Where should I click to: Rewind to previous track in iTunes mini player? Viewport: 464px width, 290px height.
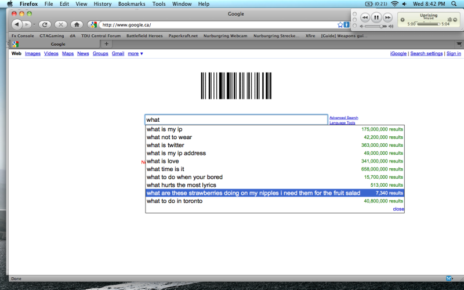[365, 18]
